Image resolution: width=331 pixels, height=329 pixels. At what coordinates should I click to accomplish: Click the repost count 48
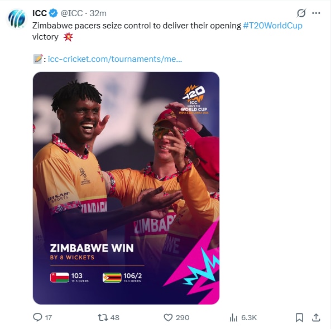115,318
